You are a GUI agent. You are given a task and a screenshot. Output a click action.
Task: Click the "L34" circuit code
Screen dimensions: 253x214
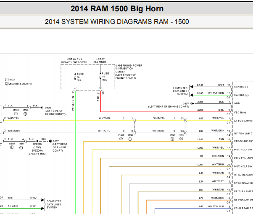(201, 181)
